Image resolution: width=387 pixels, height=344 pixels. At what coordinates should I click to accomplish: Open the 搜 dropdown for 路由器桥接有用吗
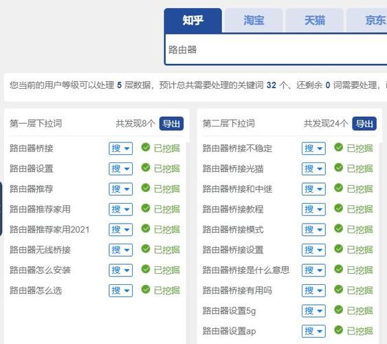point(313,290)
